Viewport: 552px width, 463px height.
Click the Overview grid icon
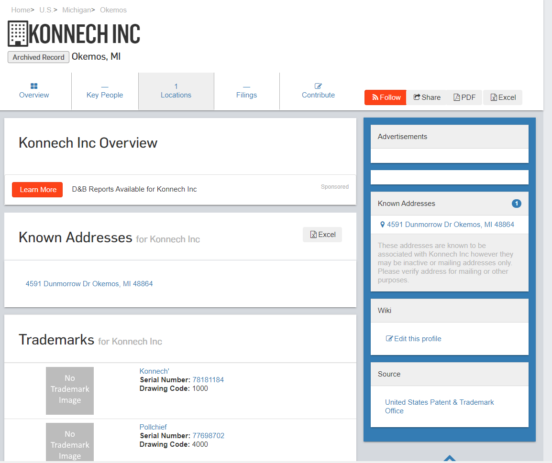(34, 86)
